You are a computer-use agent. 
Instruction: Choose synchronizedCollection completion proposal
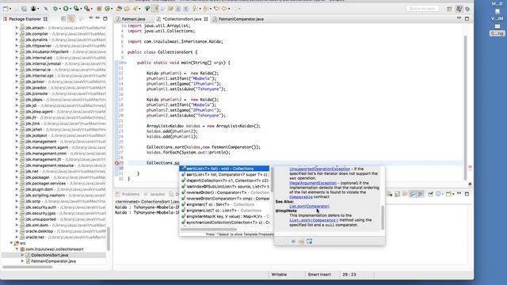225,222
